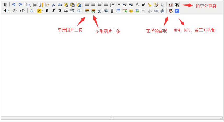
Task: Clean HTML code with the broom icon
Action: pyautogui.click(x=150, y=5)
